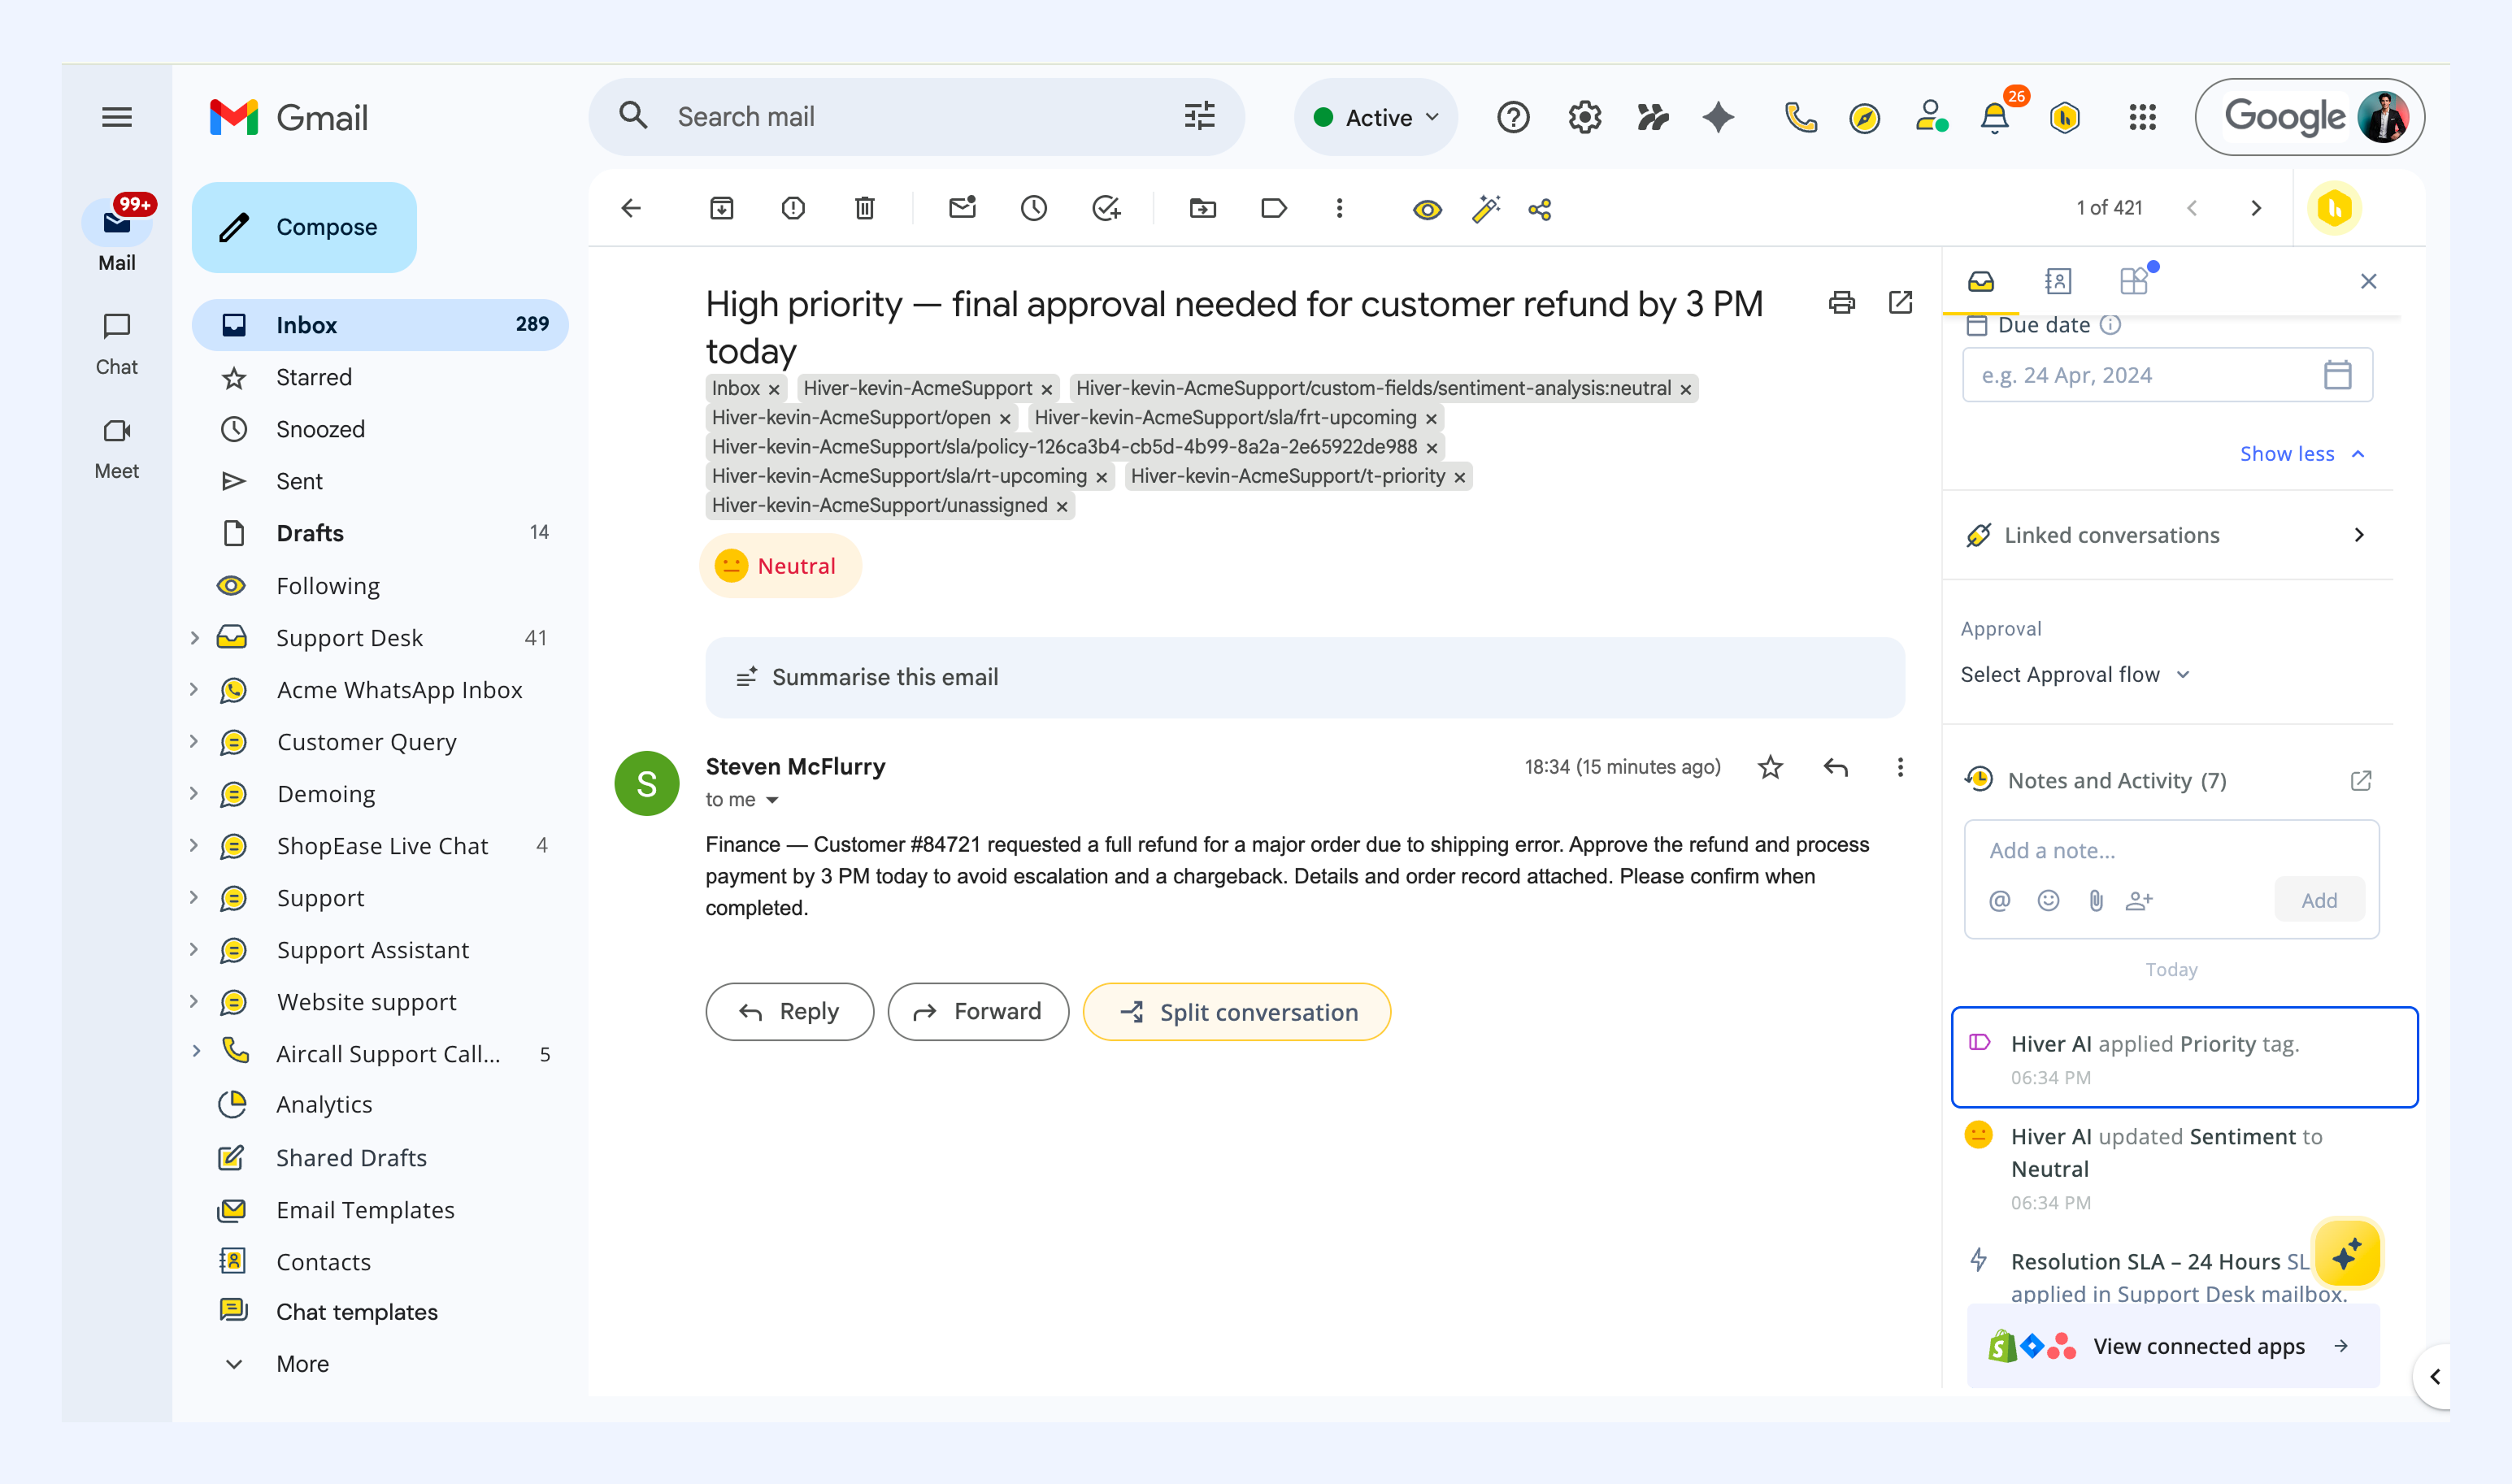
Task: Open the Select Approval flow dropdown
Action: pyautogui.click(x=2076, y=675)
